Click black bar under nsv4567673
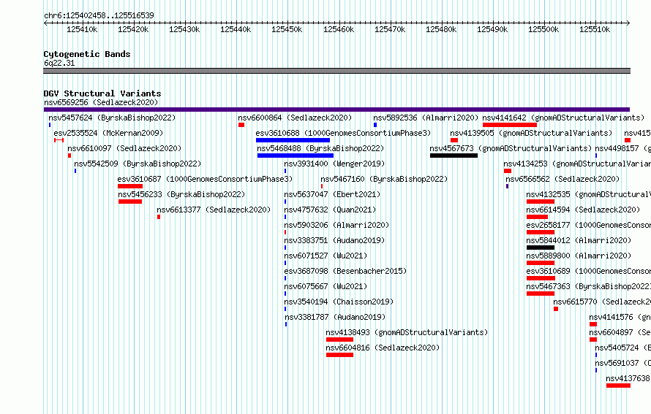The width and height of the screenshot is (651, 414). [x=454, y=156]
